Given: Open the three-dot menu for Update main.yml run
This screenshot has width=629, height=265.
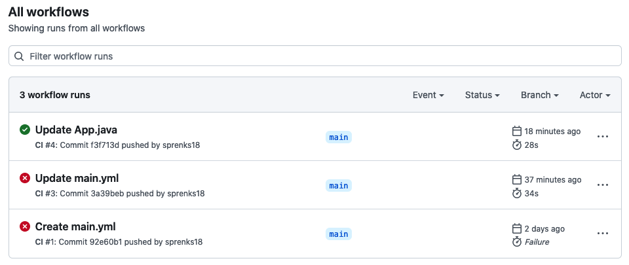Looking at the screenshot, I should (603, 185).
